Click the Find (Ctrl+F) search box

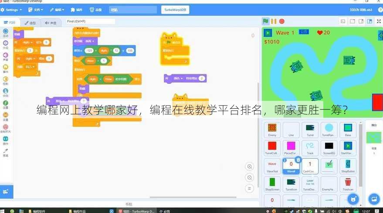coord(91,21)
